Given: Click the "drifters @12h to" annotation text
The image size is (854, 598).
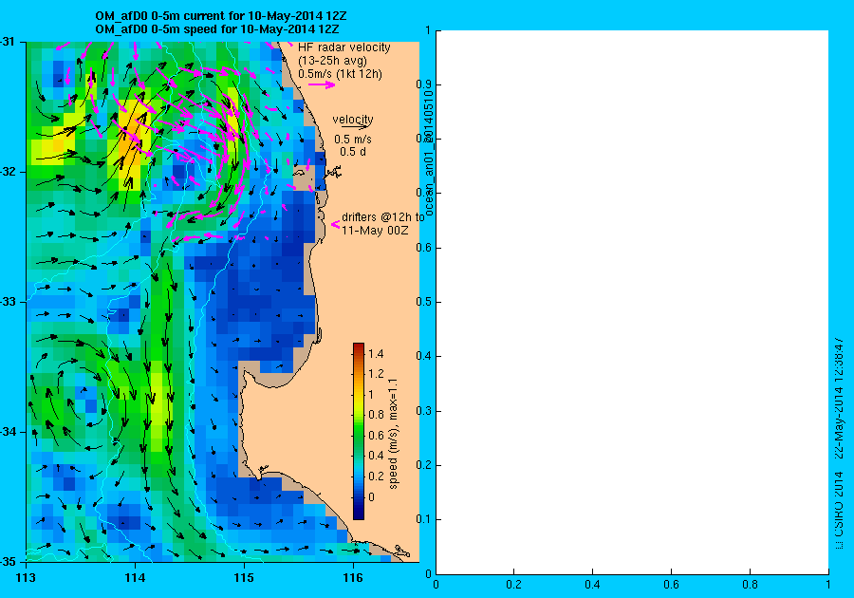Looking at the screenshot, I should click(383, 217).
